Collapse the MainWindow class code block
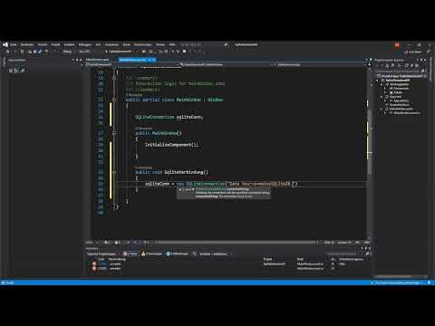Viewport: 435px width, 326px height. click(x=114, y=100)
